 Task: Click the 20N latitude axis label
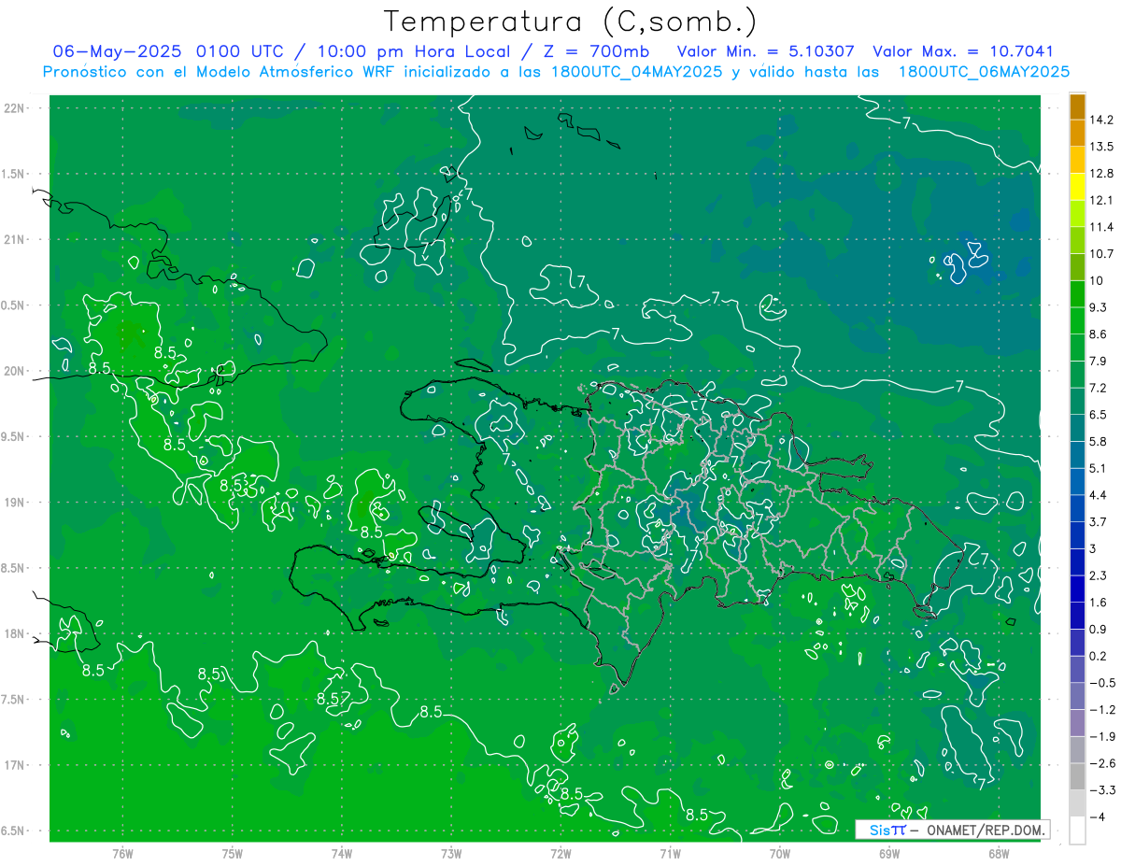(x=14, y=371)
